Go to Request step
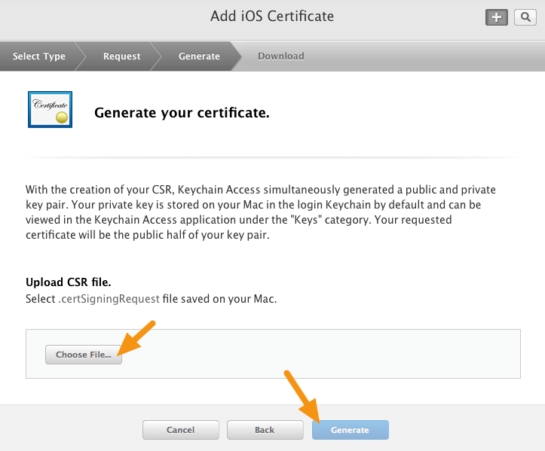Viewport: 545px width, 451px height. coord(121,56)
